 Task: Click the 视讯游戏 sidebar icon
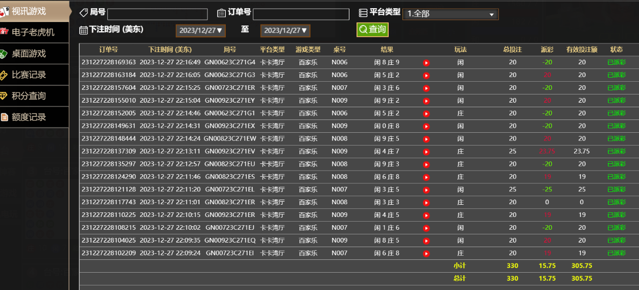click(x=5, y=11)
